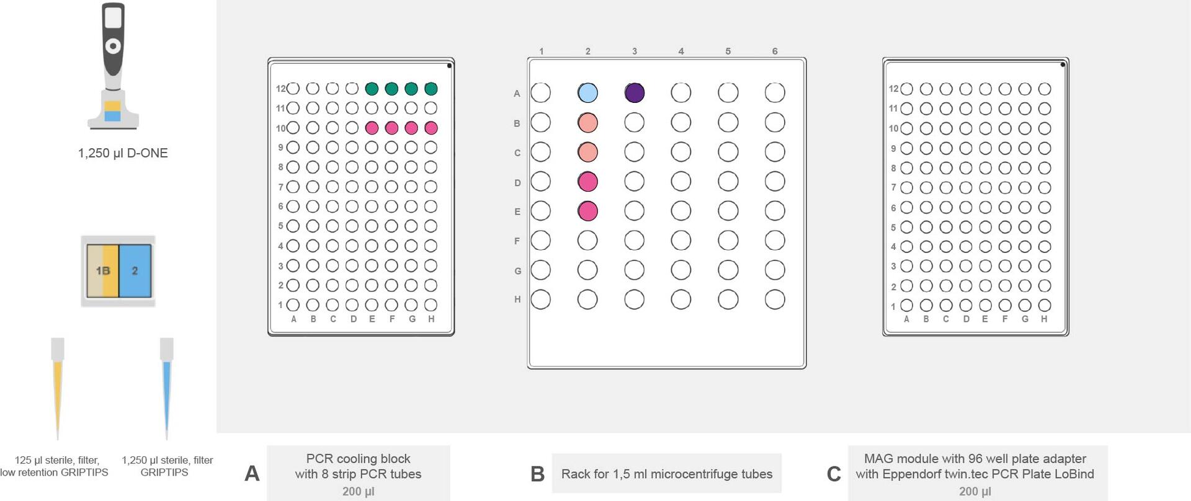The image size is (1191, 501).
Task: Select empty well A1 in PCR cooling block
Action: pyautogui.click(x=293, y=305)
